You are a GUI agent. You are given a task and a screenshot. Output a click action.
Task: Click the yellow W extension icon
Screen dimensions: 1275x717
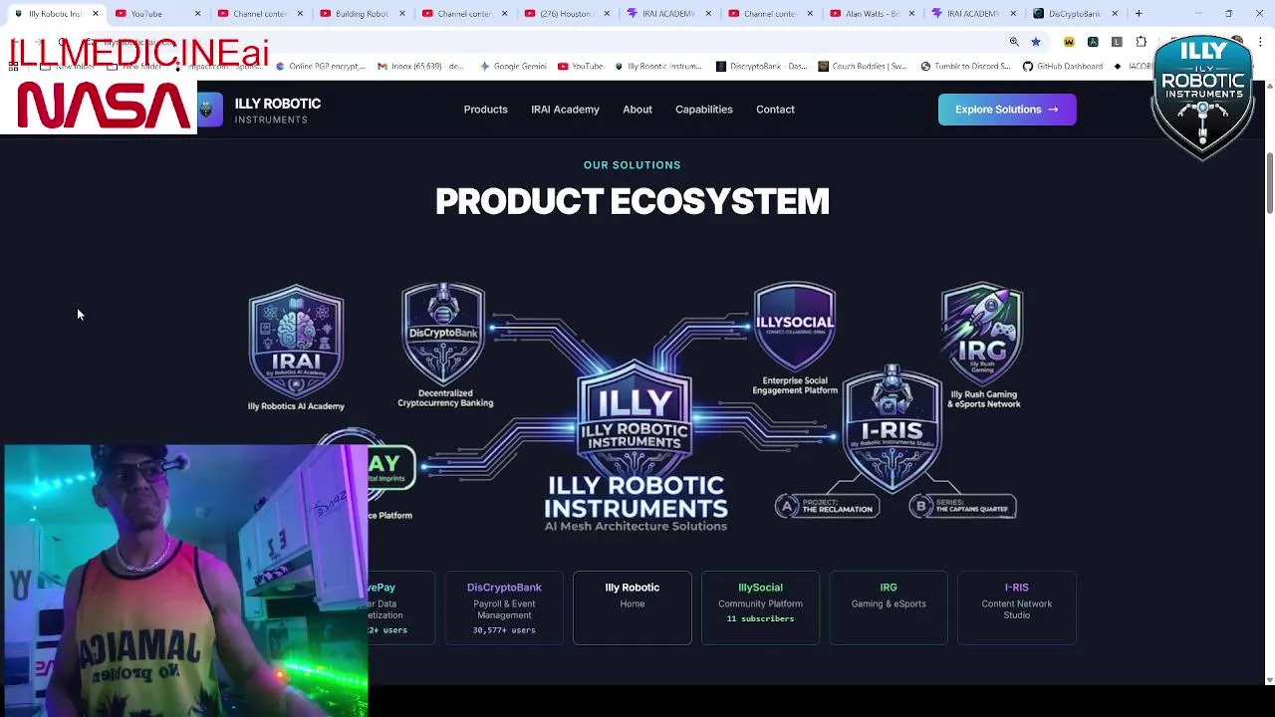coord(1069,42)
